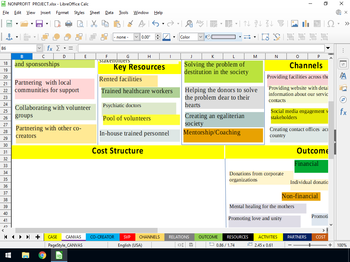This screenshot has width=350, height=262.
Task: Show more toolbar items chevron
Action: [x=347, y=24]
